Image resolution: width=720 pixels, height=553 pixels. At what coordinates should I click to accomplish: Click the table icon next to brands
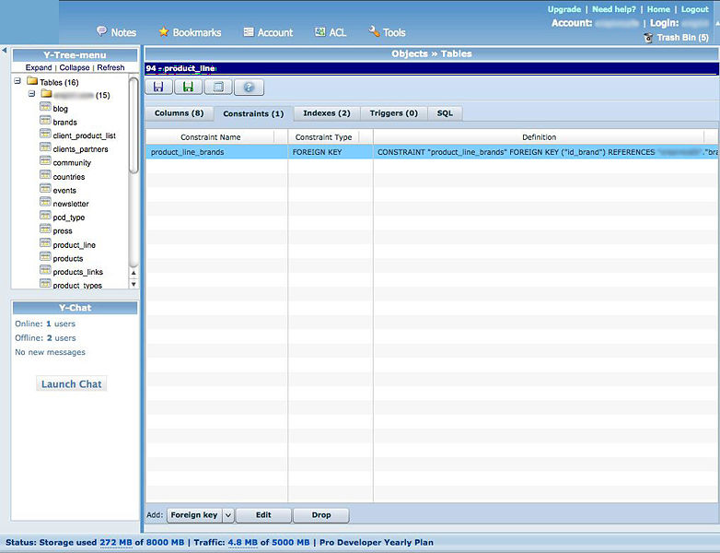point(45,122)
